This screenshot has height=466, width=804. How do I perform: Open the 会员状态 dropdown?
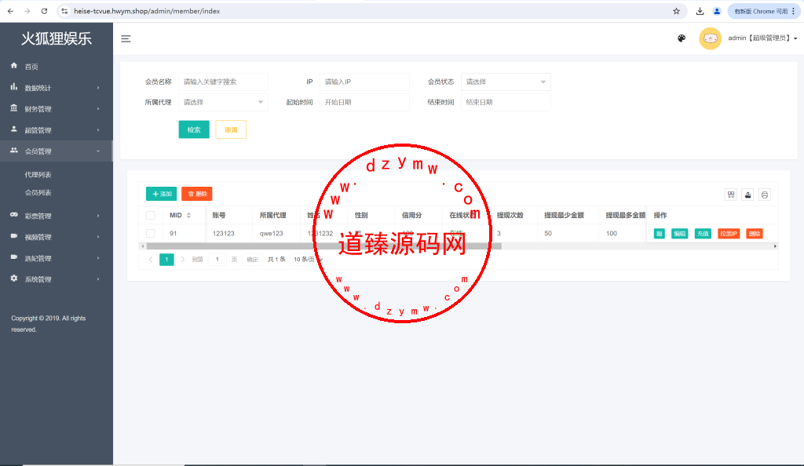point(506,82)
